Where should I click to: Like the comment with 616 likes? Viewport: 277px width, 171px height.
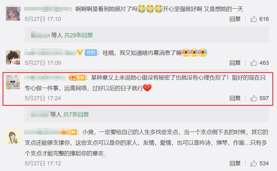254,19
